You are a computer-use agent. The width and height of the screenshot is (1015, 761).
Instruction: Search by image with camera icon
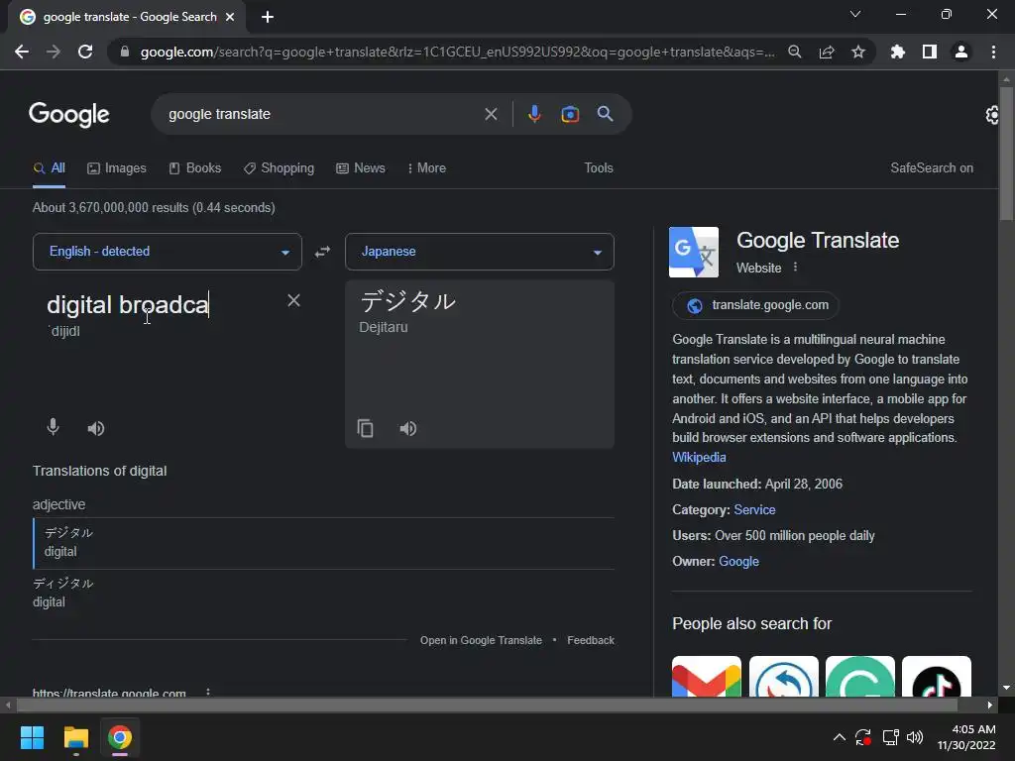(570, 114)
